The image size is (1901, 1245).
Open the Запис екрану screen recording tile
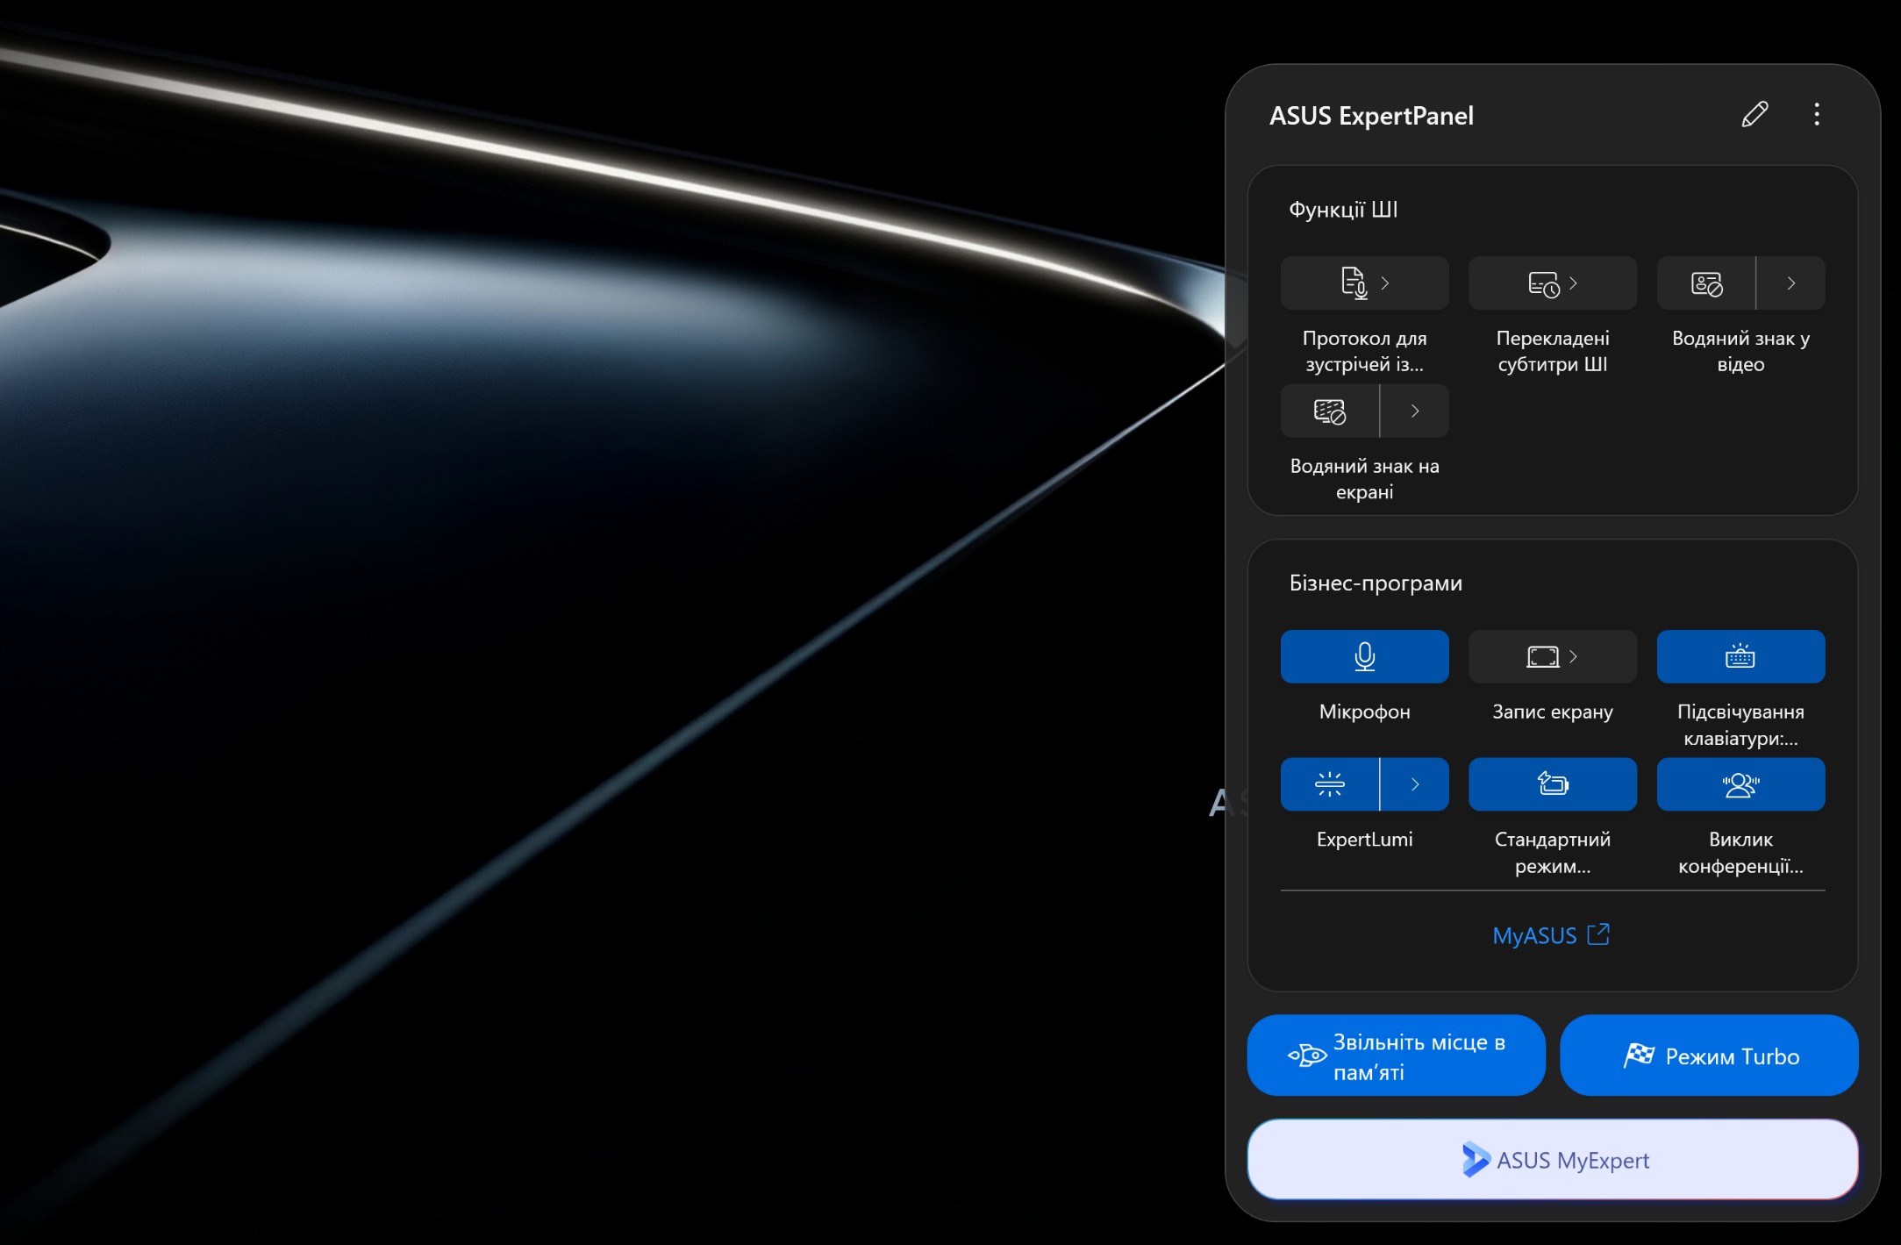pyautogui.click(x=1553, y=657)
